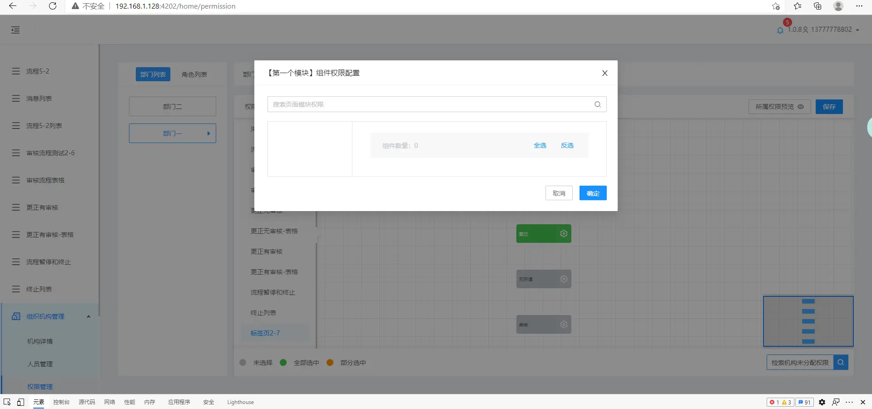Switch to the 部门列表 tab
Screen dimensions: 872x409
pyautogui.click(x=153, y=74)
